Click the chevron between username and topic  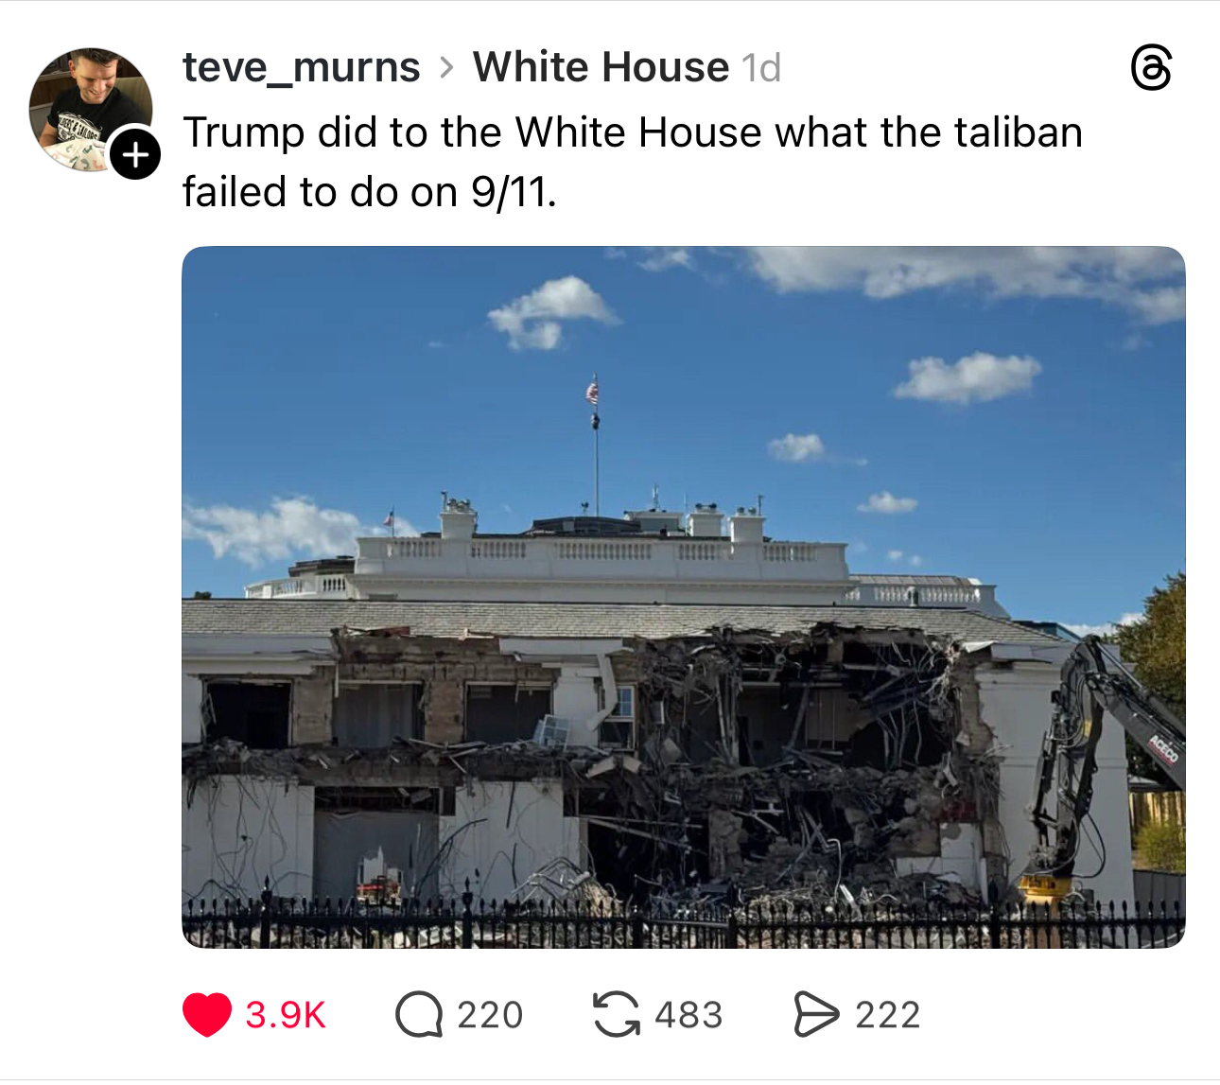[x=446, y=68]
